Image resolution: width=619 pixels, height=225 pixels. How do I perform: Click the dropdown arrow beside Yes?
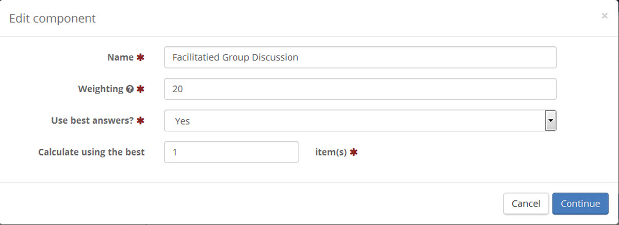coord(550,121)
